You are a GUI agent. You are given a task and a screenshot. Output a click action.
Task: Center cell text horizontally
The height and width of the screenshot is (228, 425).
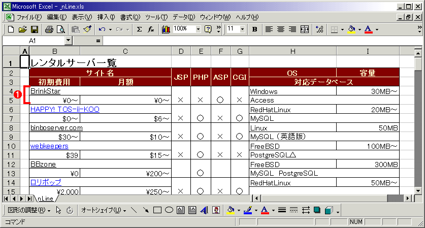coord(281,29)
